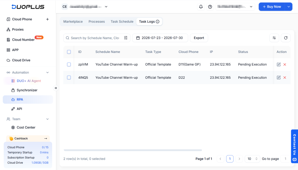Delete the 4INQ5 task with red X
The width and height of the screenshot is (298, 170).
(x=285, y=78)
